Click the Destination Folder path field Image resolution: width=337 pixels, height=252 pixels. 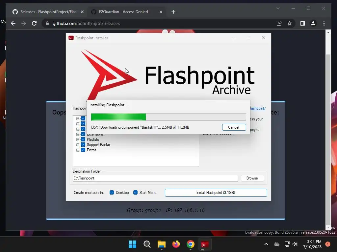tap(155, 178)
